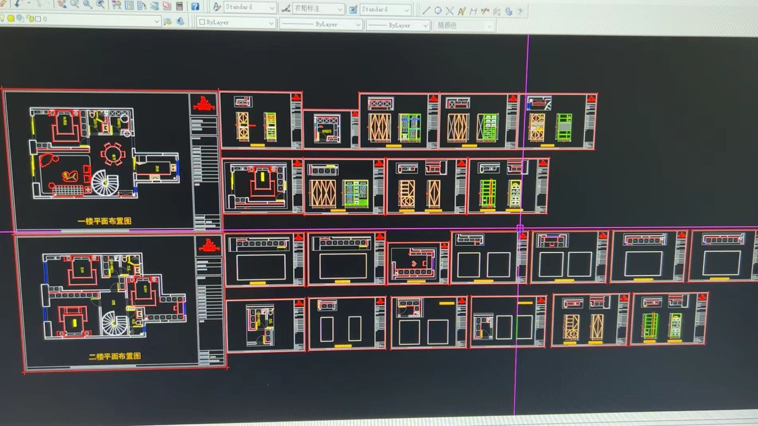Toggle layer 0 viewport freeze icon
758x426 pixels.
(x=20, y=18)
